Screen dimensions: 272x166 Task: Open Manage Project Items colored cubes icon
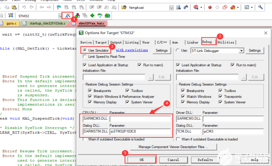(77, 16)
